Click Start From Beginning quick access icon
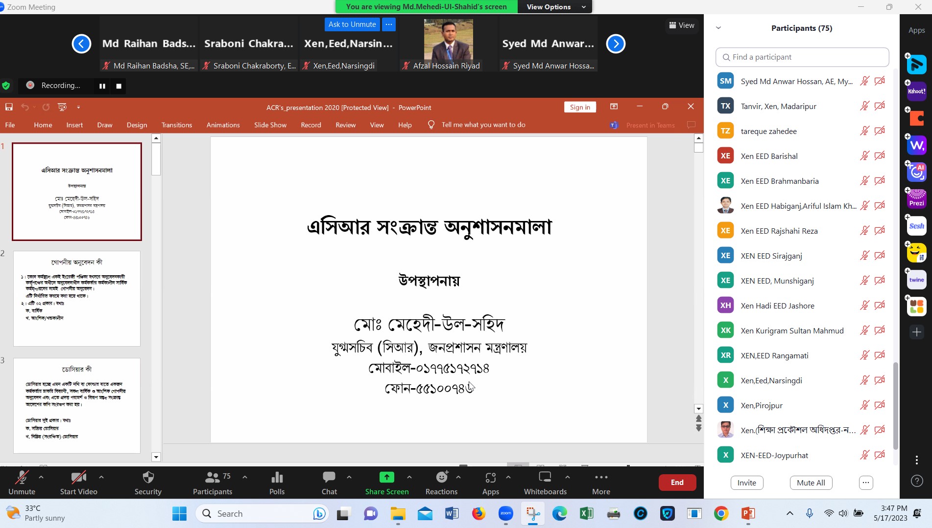Screen dimensions: 932x528 coord(62,107)
